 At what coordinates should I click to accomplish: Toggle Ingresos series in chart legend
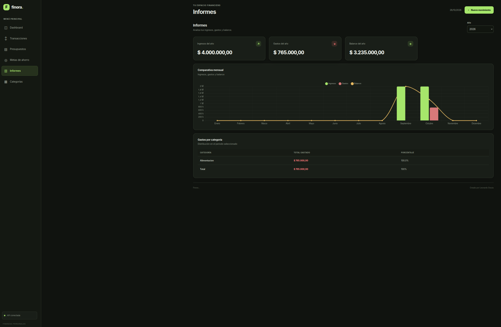pyautogui.click(x=330, y=84)
